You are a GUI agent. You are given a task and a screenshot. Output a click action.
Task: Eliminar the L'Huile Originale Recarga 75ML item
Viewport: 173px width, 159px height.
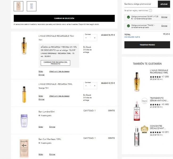click(x=42, y=99)
